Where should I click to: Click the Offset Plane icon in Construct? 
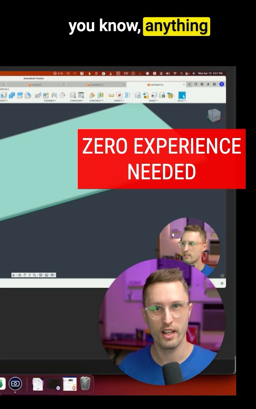[x=92, y=95]
